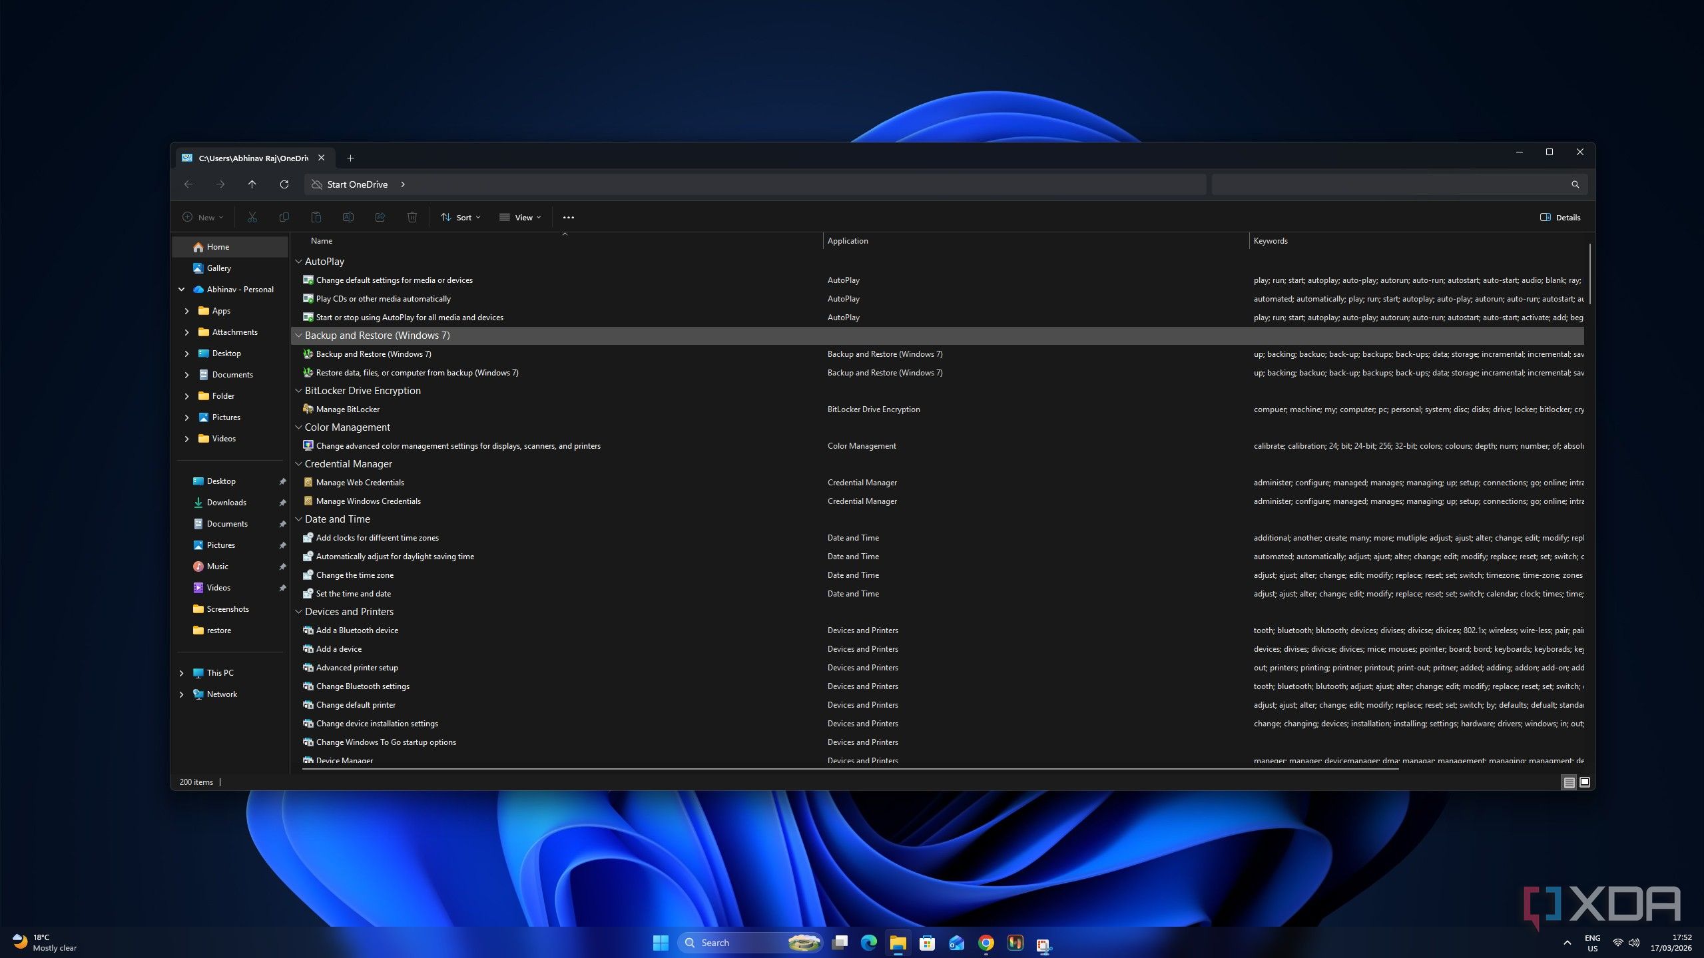Open the View dropdown
The image size is (1704, 958).
(520, 217)
